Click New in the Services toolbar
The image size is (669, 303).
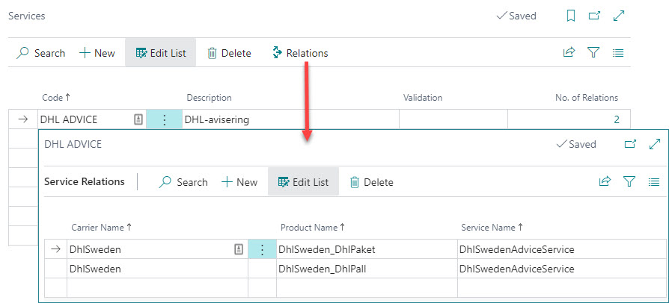click(x=97, y=53)
